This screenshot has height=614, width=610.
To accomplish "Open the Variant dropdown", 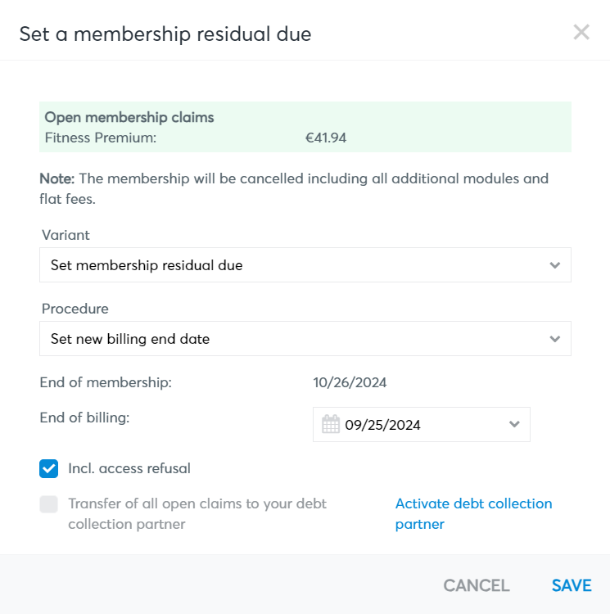I will pyautogui.click(x=305, y=264).
